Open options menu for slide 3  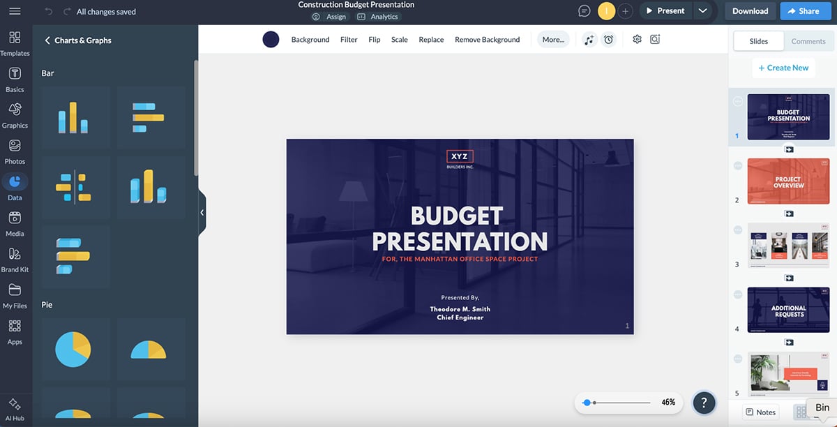coord(738,230)
